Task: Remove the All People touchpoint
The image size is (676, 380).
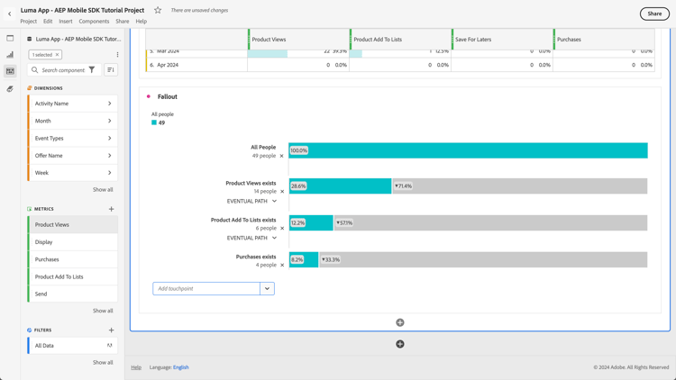Action: pyautogui.click(x=282, y=156)
